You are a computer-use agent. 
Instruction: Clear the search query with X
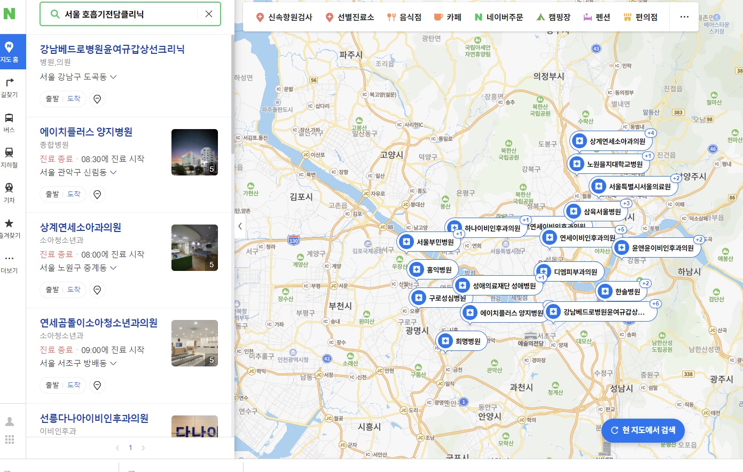[x=209, y=14]
